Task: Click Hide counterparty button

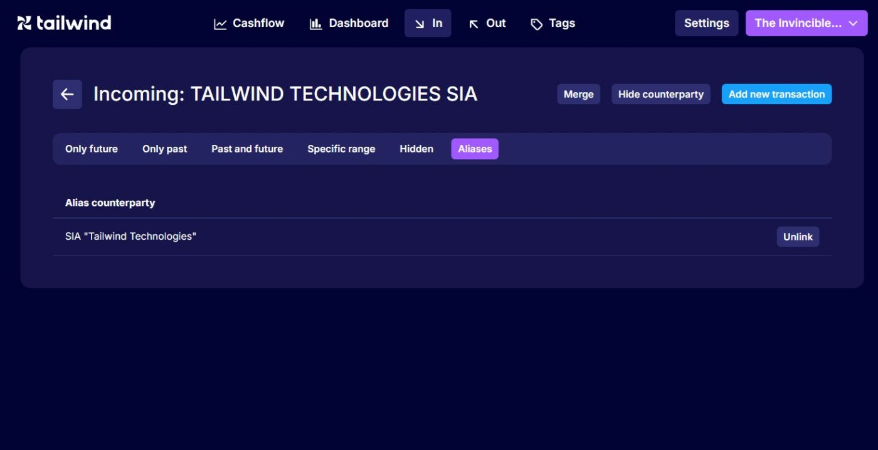Action: point(661,94)
